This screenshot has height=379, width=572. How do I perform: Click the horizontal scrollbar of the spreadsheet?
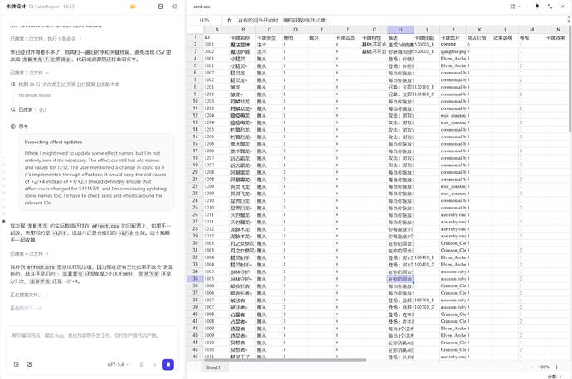coord(284,360)
